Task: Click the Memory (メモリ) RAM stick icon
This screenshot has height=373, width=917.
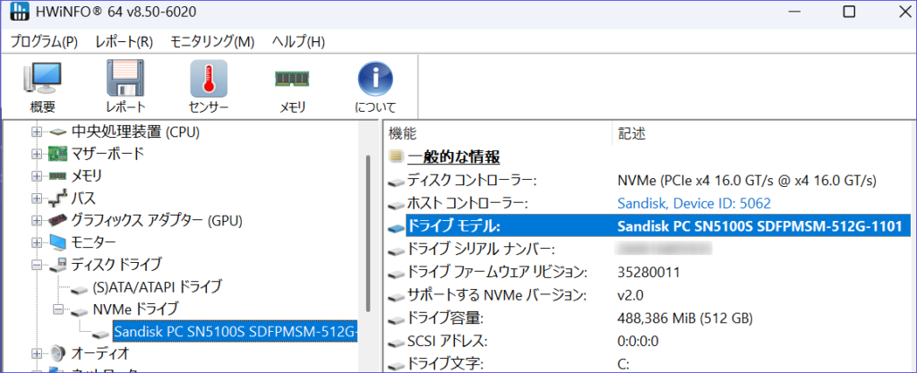Action: 293,78
